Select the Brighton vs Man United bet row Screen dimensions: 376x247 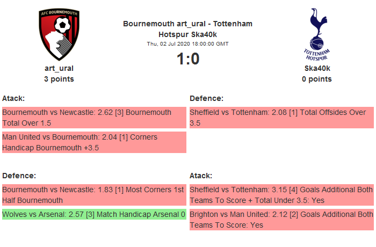point(281,220)
